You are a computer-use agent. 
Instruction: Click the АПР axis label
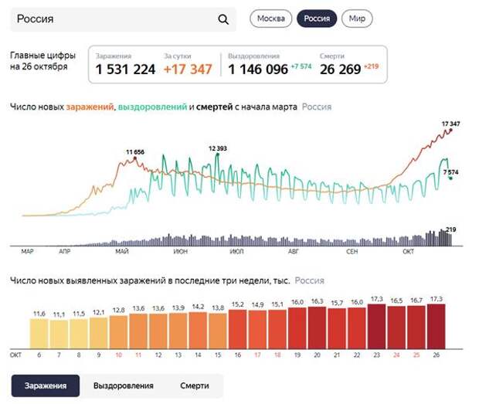tap(64, 251)
